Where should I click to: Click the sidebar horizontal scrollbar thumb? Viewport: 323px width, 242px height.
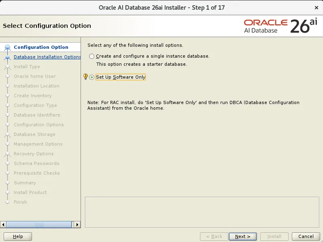click(x=39, y=225)
